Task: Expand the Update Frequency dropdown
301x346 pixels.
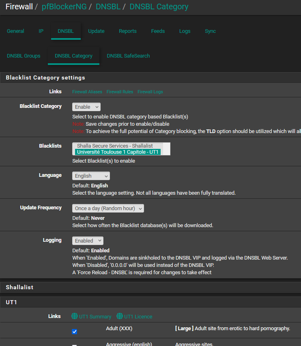Action: click(108, 208)
